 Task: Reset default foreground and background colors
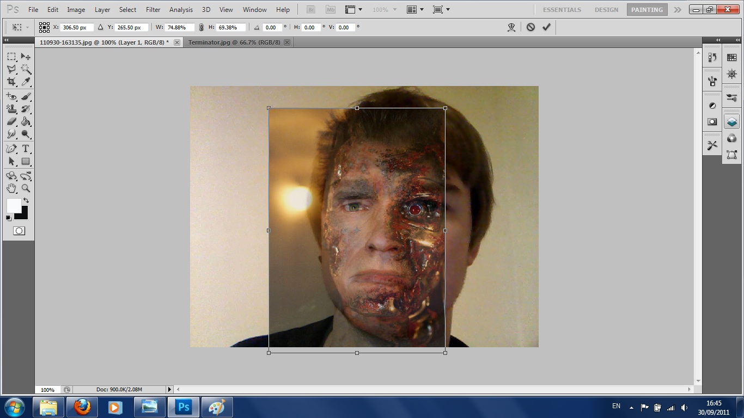[x=8, y=218]
